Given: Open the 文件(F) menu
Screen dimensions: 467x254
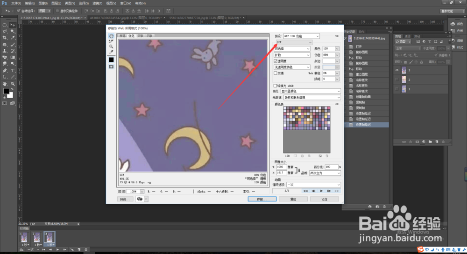Looking at the screenshot, I should (x=16, y=3).
